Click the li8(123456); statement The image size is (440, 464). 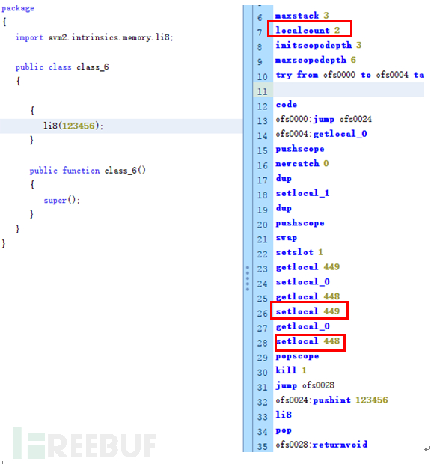point(73,126)
